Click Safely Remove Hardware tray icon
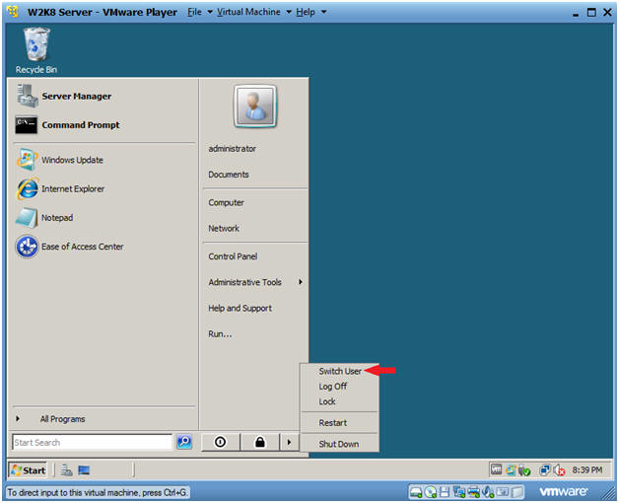The height and width of the screenshot is (503, 619). click(x=524, y=470)
